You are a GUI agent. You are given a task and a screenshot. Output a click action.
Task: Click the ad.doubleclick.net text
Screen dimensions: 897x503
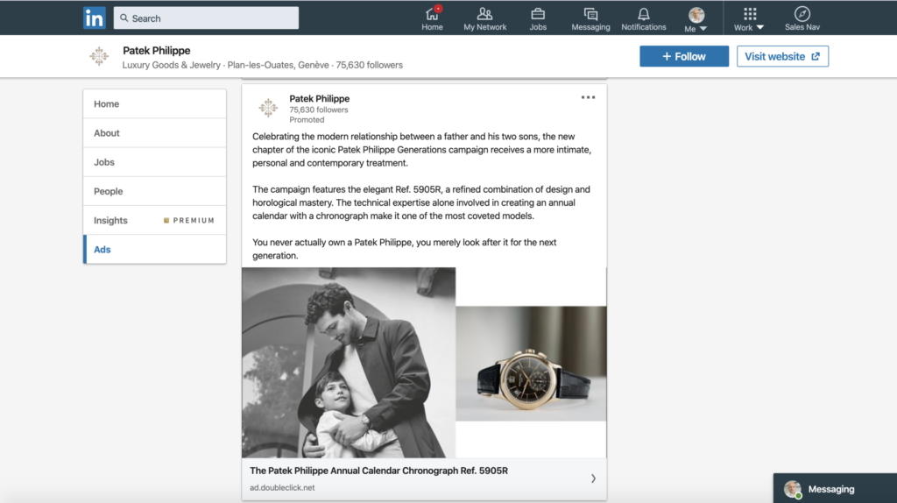coord(282,487)
